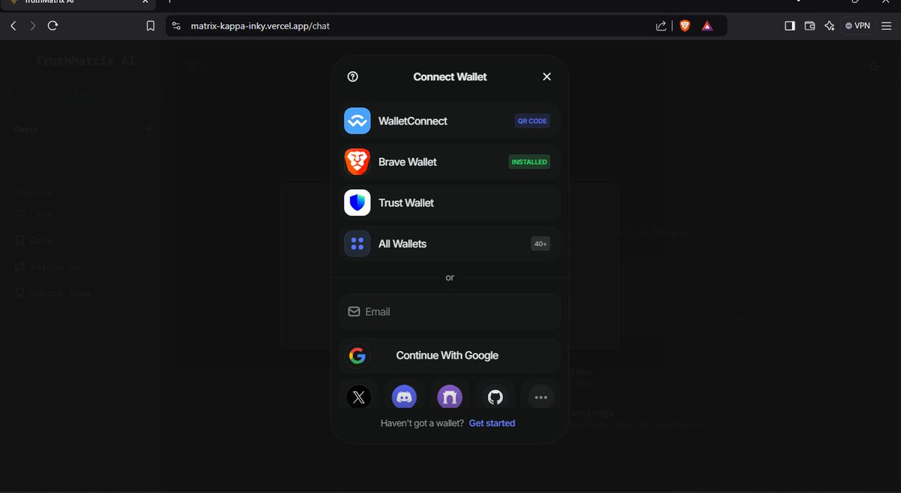Close the Connect Wallet dialog
Image resolution: width=901 pixels, height=493 pixels.
click(547, 77)
